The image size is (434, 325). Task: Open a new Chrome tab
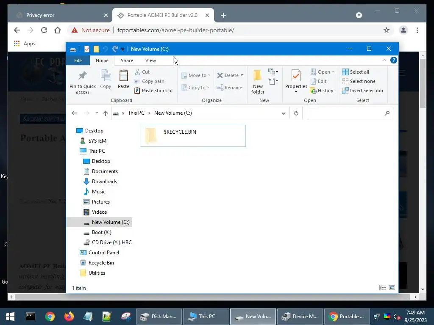click(223, 15)
